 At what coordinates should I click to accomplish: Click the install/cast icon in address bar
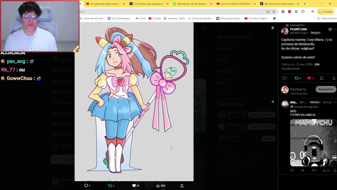coord(268,12)
